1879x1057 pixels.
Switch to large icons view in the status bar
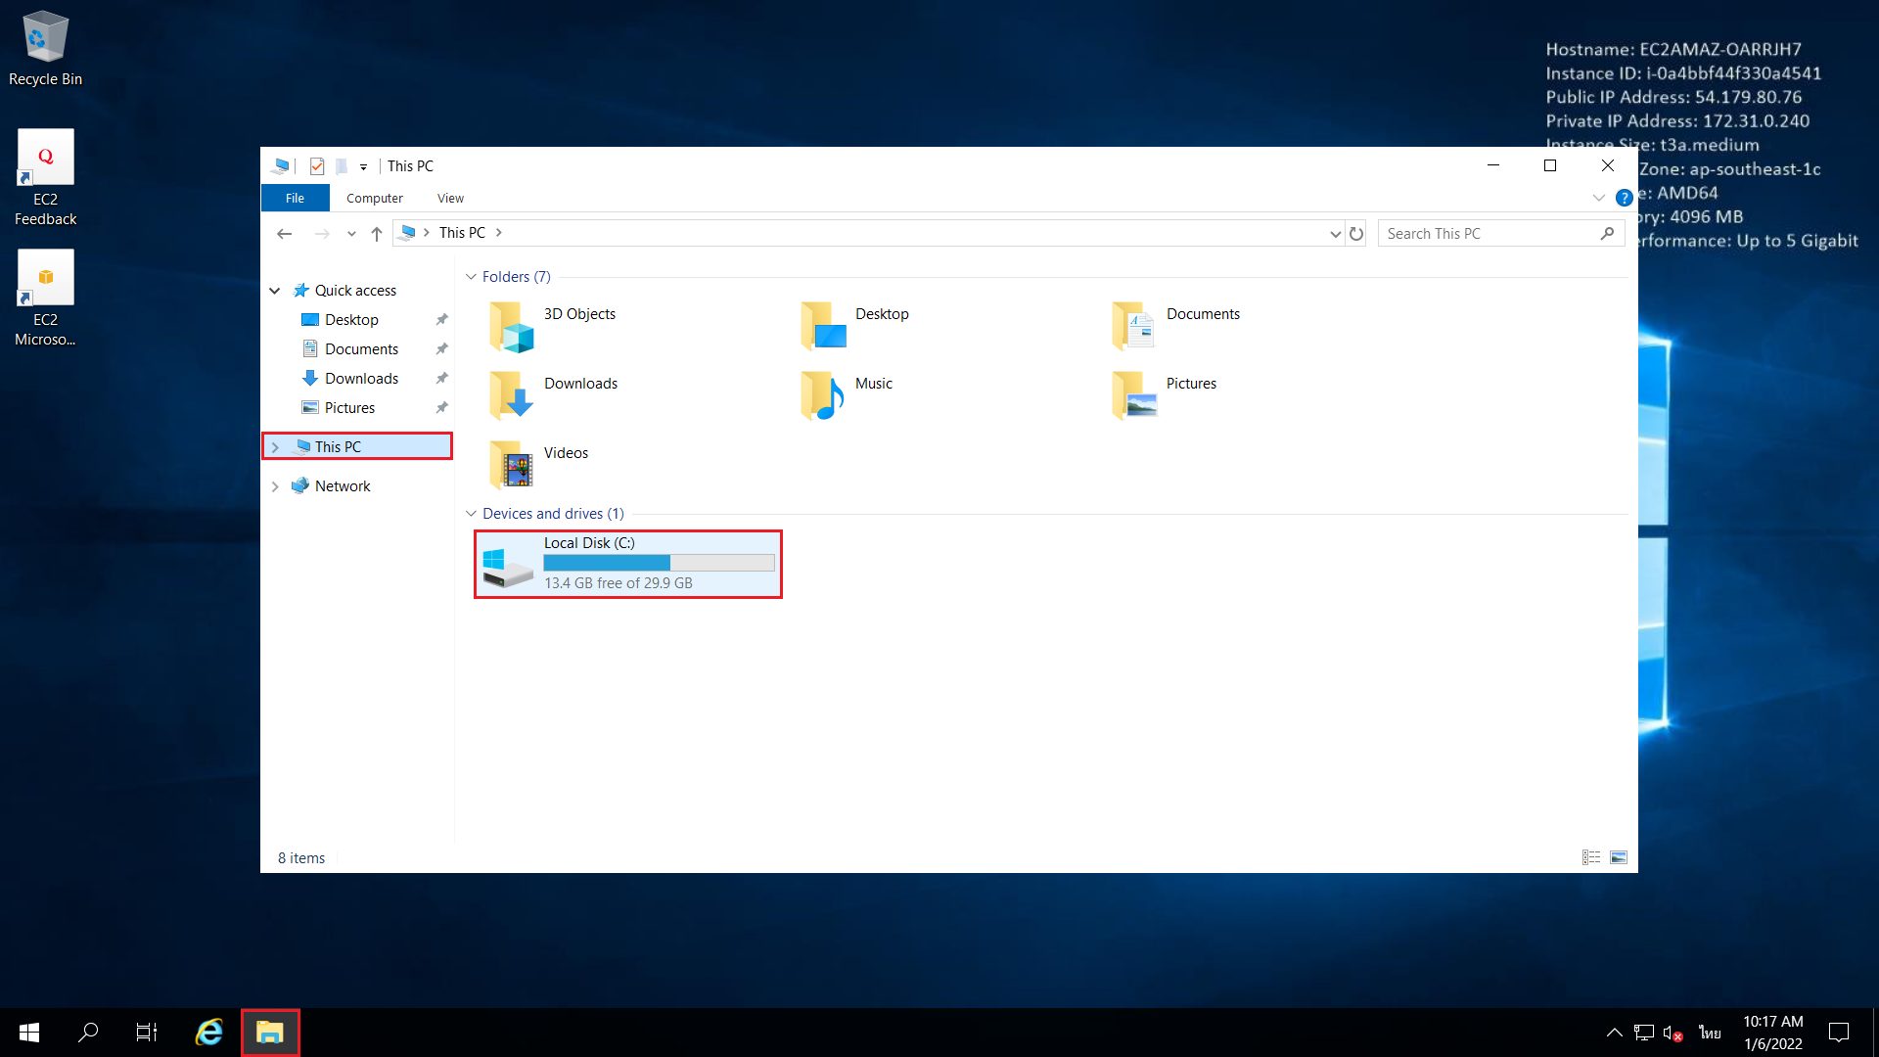[x=1619, y=856]
